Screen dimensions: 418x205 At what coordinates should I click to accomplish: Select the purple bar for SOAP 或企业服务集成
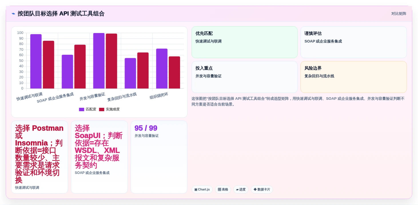tap(67, 72)
